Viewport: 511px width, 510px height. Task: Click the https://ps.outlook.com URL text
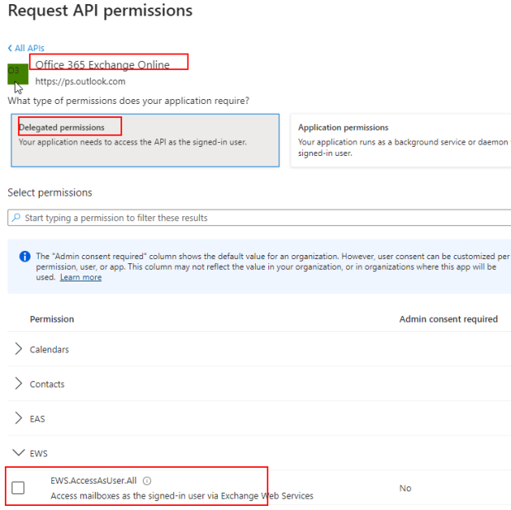pyautogui.click(x=80, y=82)
